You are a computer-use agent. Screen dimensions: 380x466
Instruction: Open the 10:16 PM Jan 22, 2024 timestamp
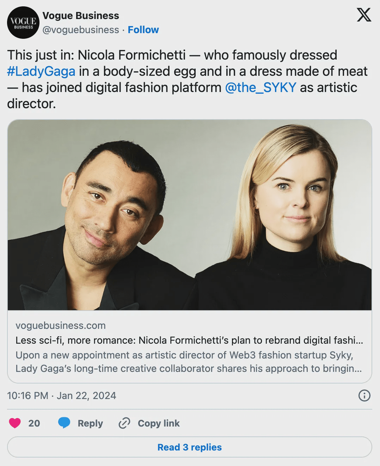(62, 396)
